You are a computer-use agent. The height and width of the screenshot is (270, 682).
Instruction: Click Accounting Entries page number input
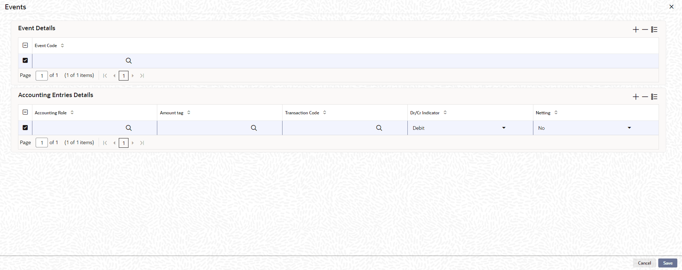tap(42, 143)
